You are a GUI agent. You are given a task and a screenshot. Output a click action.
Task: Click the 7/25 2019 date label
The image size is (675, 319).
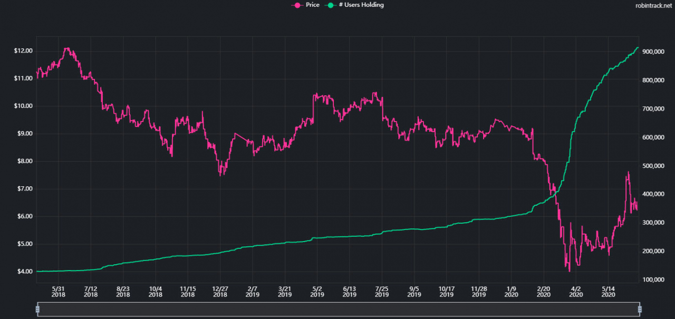click(382, 292)
